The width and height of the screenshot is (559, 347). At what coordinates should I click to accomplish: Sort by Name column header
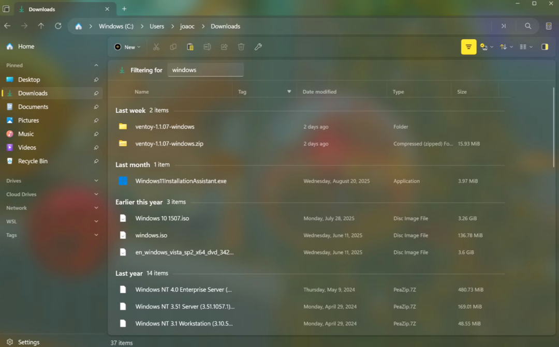click(141, 92)
